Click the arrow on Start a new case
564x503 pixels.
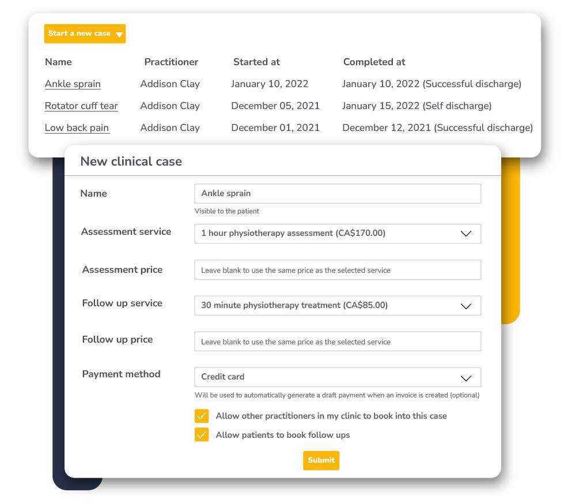[x=119, y=35]
